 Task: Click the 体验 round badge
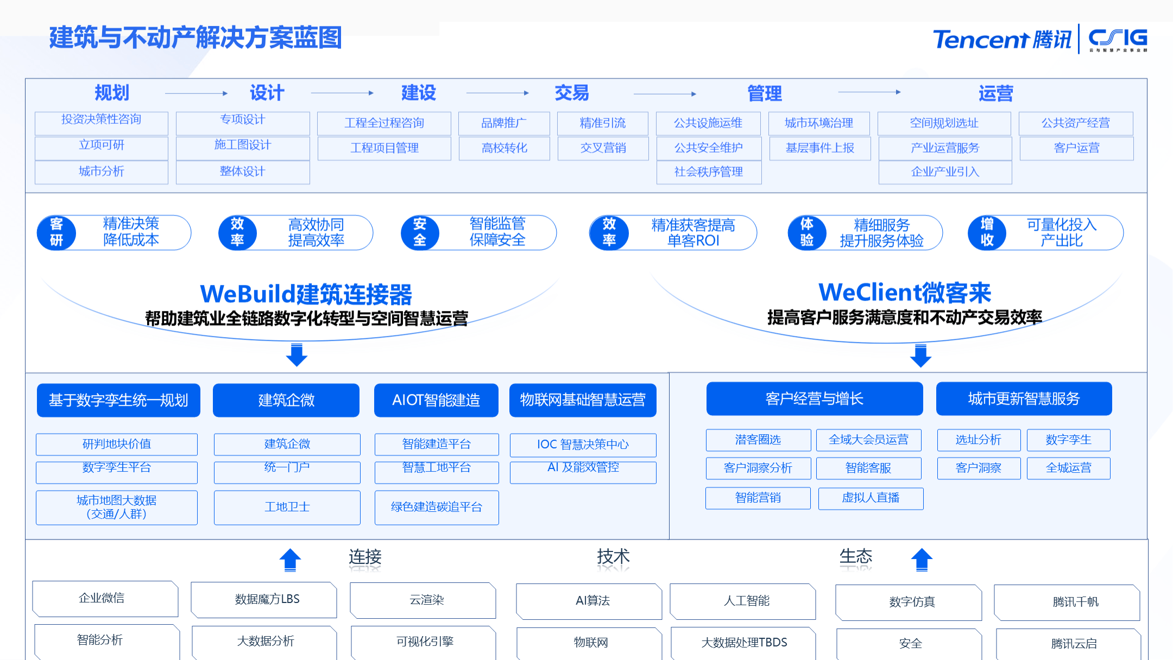coord(807,233)
